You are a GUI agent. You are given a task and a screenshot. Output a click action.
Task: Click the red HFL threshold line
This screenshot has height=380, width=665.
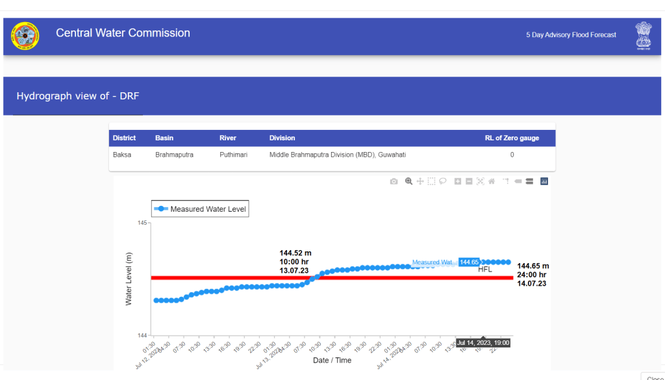click(332, 278)
